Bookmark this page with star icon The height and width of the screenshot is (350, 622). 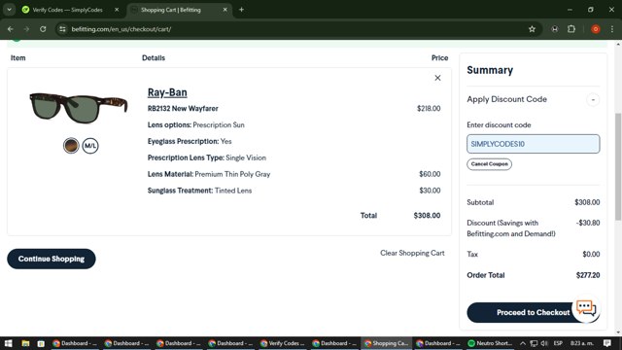click(x=532, y=29)
